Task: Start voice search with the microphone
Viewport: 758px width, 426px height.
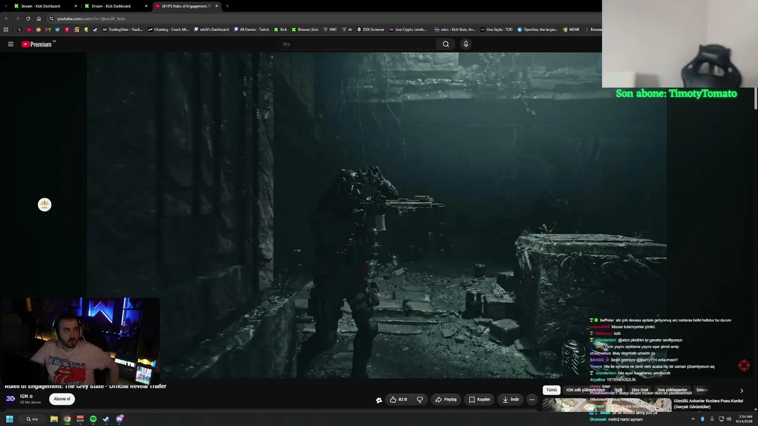Action: point(466,44)
